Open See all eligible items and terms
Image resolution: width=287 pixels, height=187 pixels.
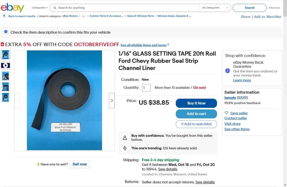coord(143,45)
